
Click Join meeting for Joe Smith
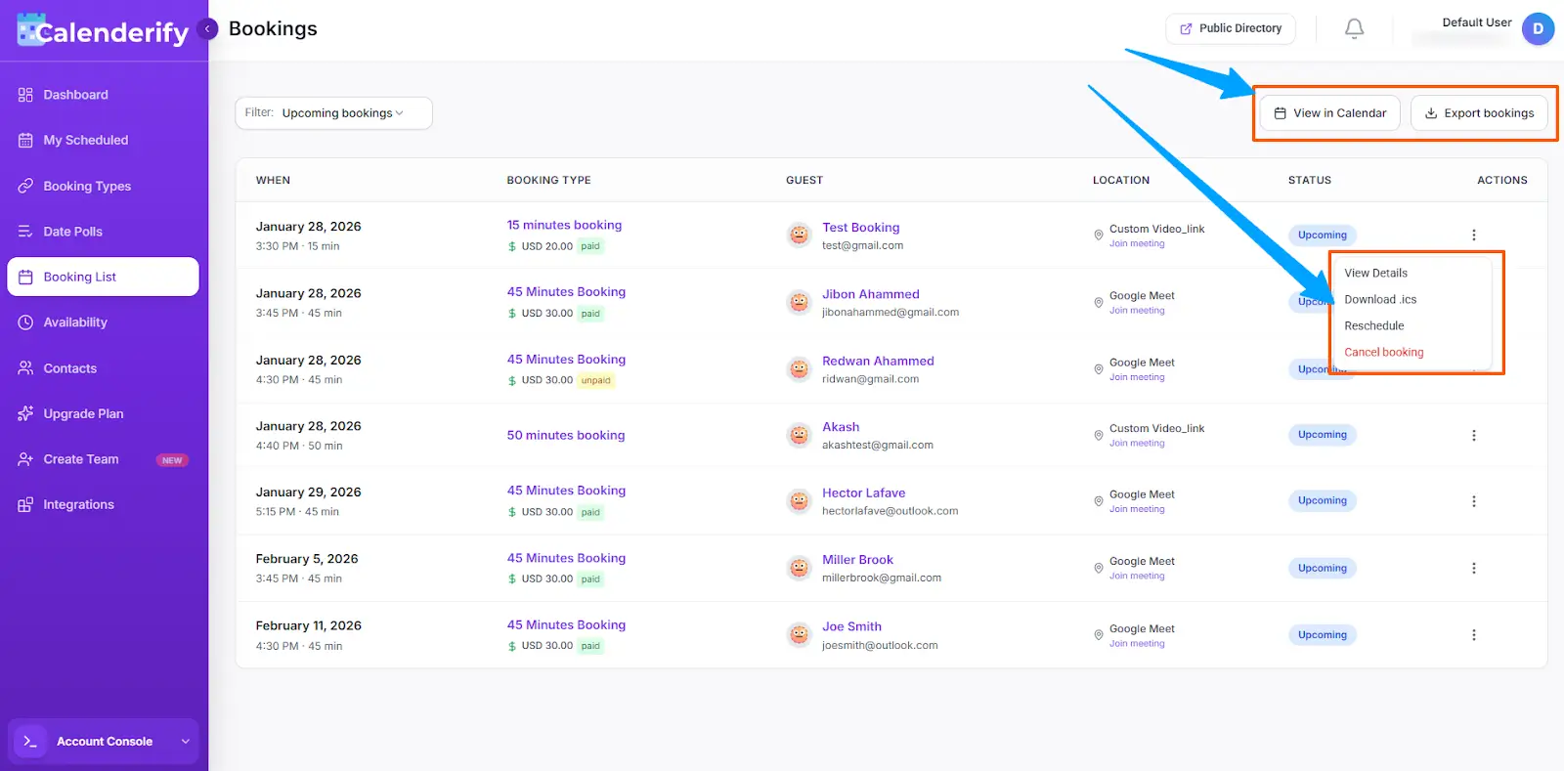[x=1137, y=643]
